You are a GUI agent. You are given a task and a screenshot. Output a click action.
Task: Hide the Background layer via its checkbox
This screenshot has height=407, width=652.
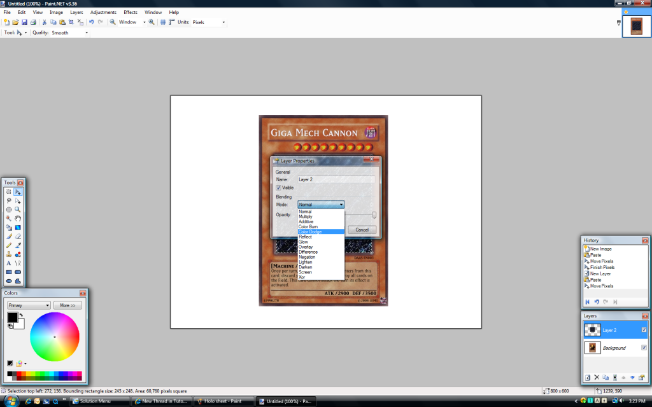644,348
